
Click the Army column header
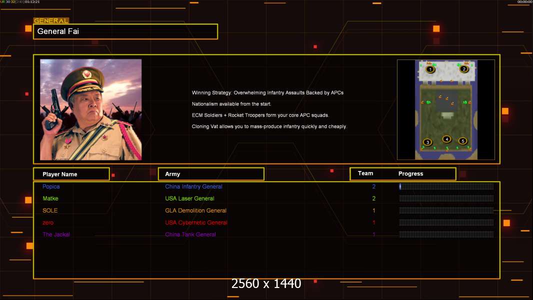211,174
